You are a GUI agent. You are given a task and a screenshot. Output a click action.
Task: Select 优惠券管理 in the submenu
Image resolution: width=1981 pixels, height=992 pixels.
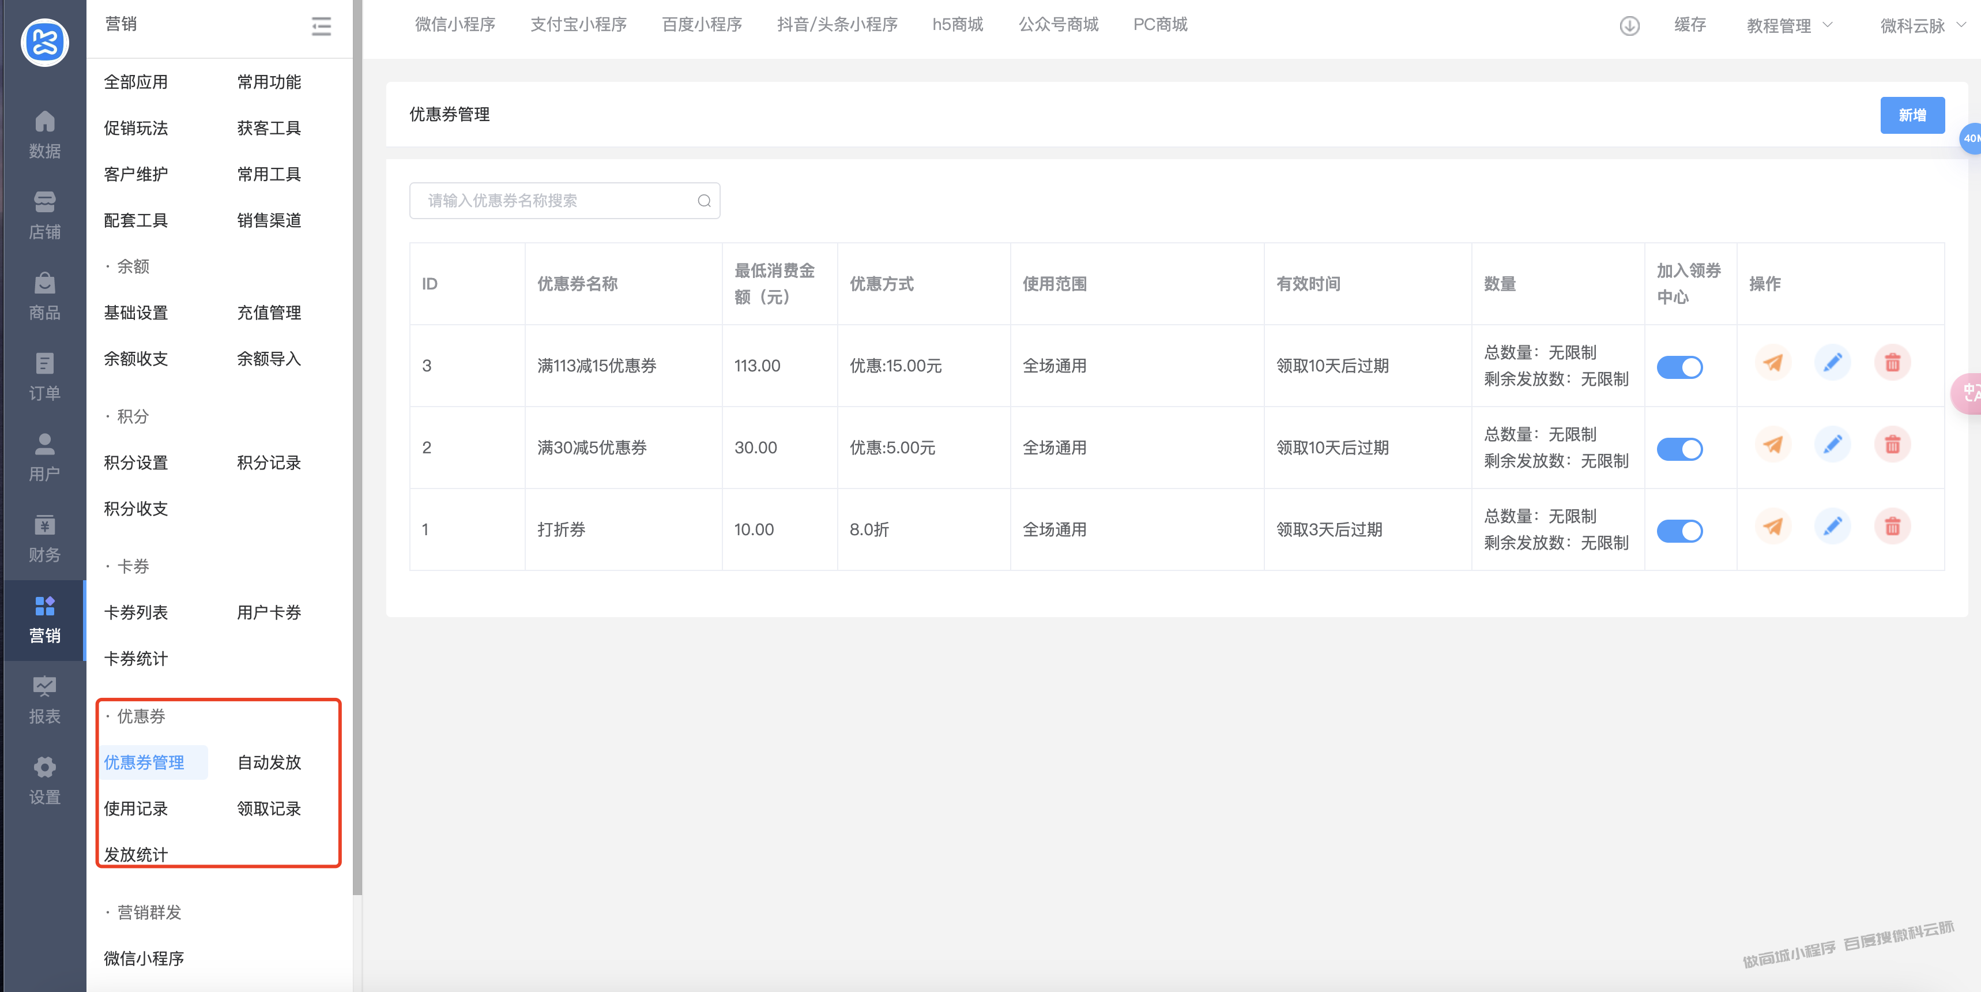click(x=144, y=762)
